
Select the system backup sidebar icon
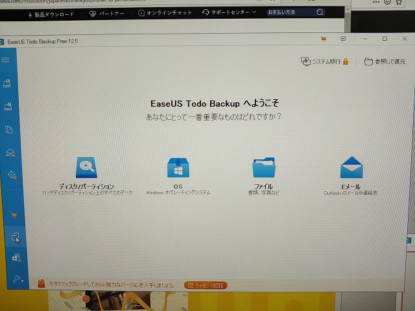8,106
